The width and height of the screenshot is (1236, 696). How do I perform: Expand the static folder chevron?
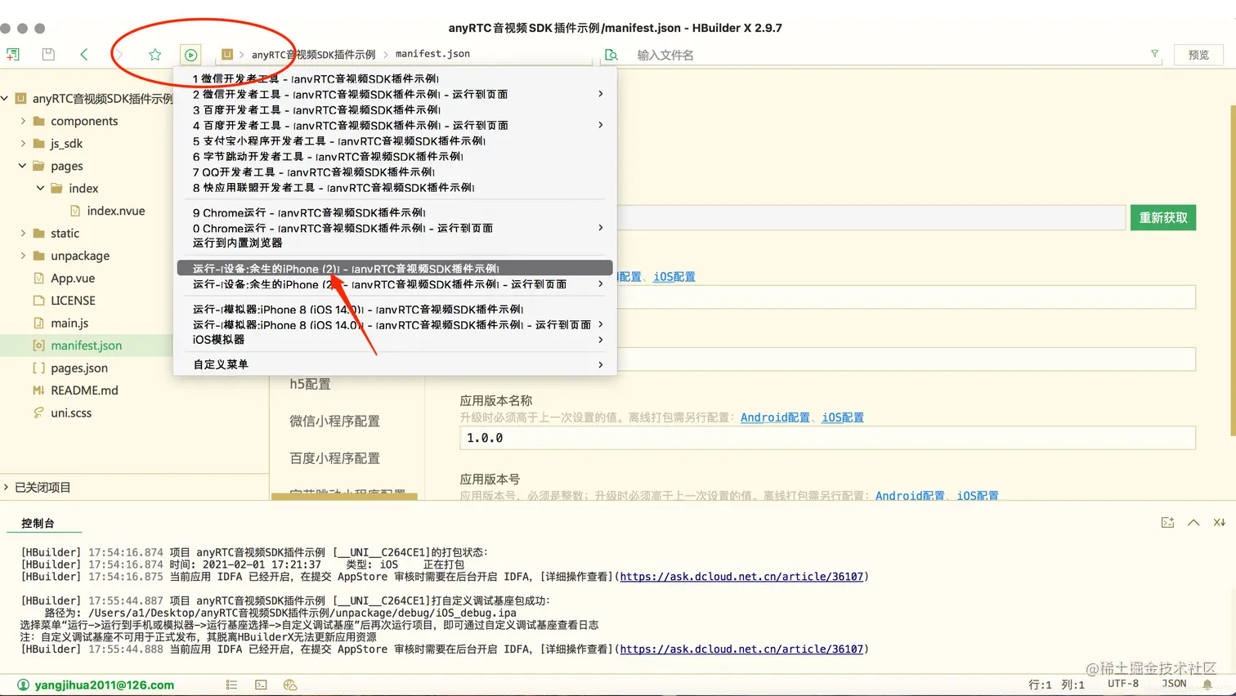pos(23,233)
